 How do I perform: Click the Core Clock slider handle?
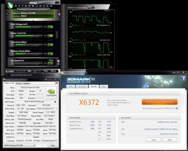point(24,45)
